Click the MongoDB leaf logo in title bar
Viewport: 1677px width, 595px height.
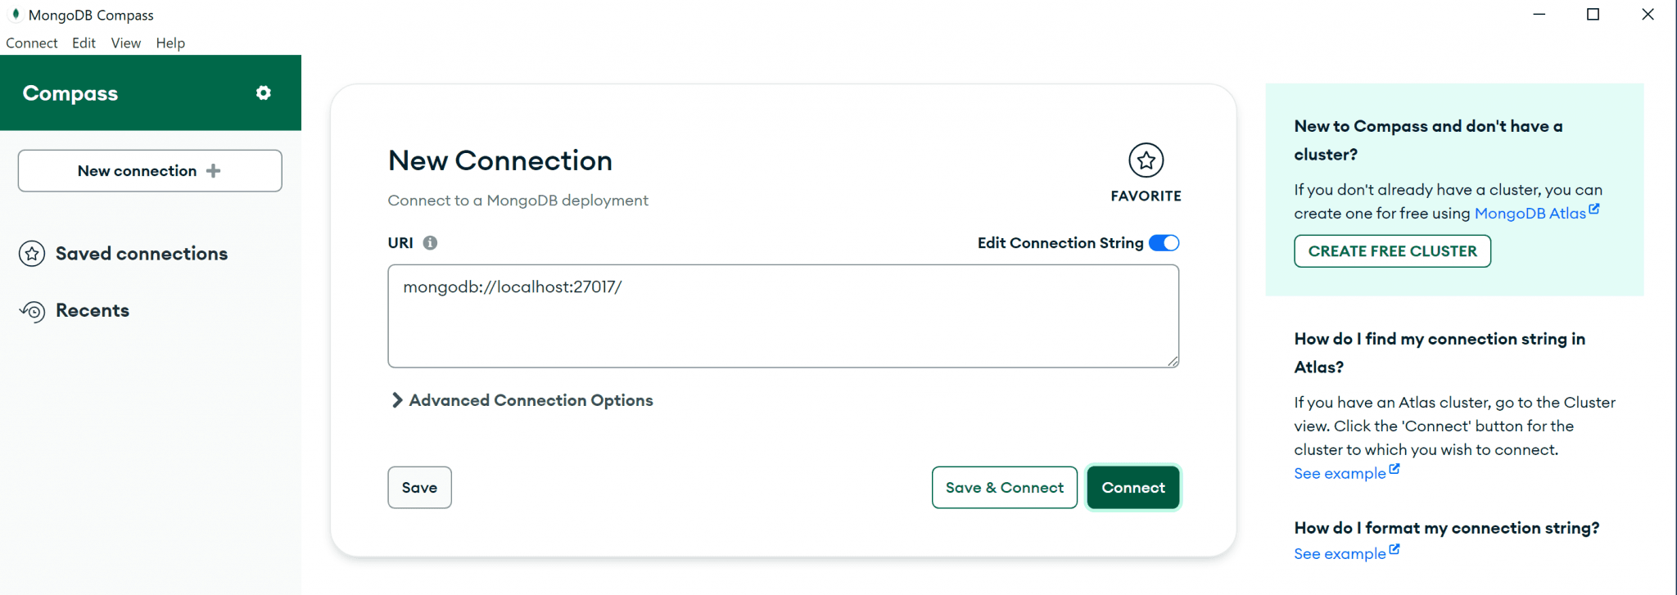[x=16, y=15]
